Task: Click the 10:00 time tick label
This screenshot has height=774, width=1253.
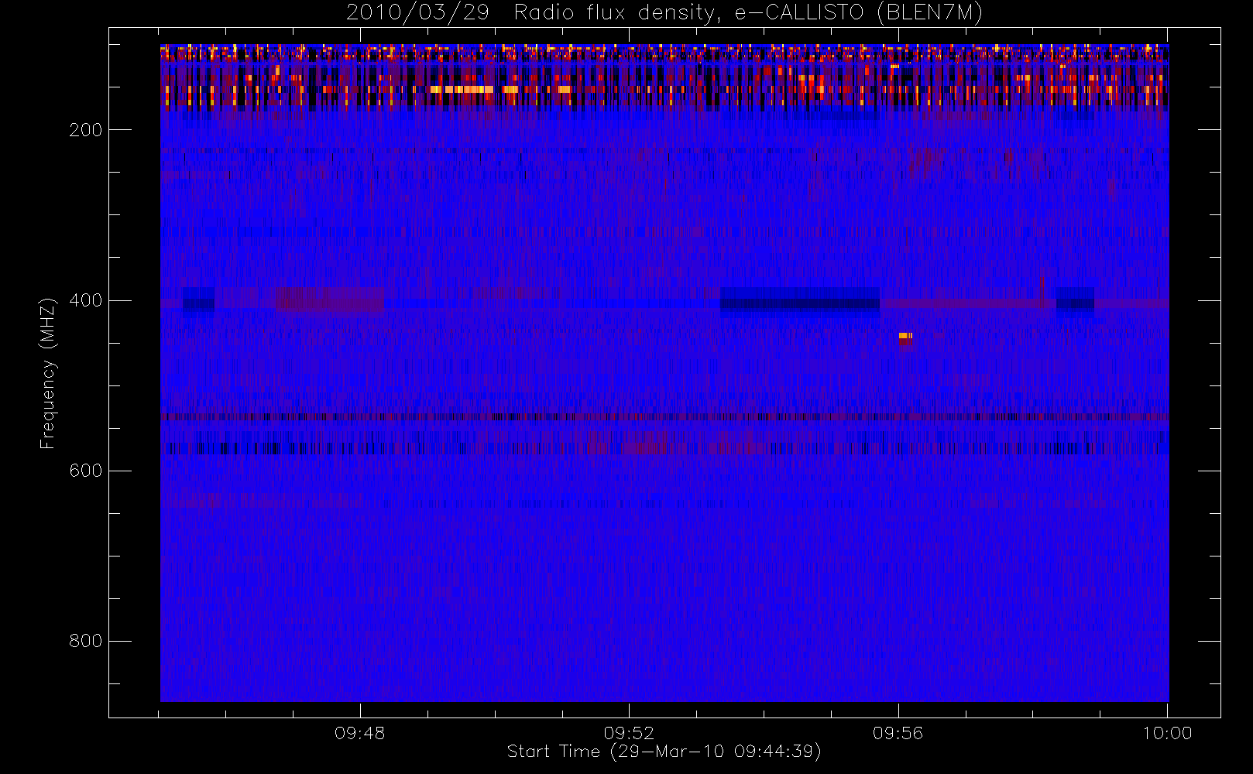Action: coord(1167,732)
